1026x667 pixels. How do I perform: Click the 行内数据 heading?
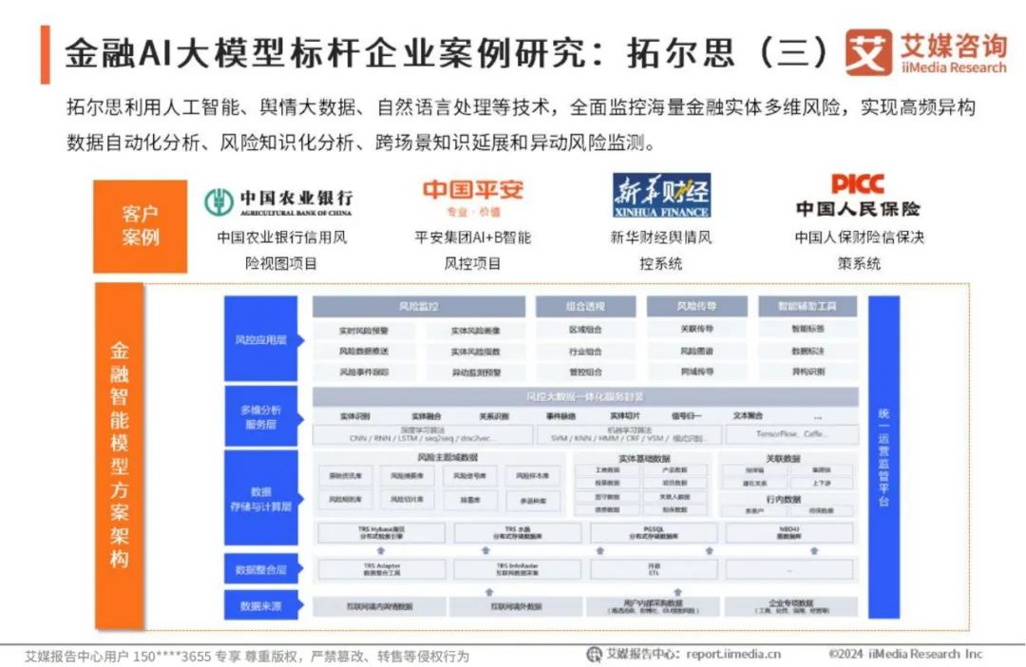pos(784,500)
